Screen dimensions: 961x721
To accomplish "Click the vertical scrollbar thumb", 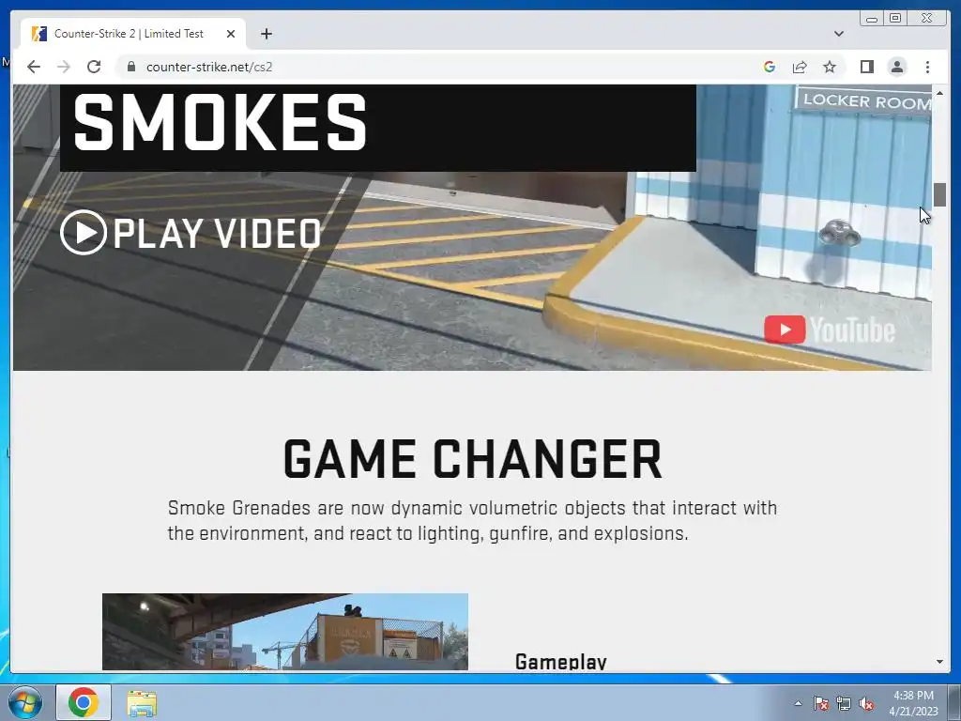I will point(939,194).
